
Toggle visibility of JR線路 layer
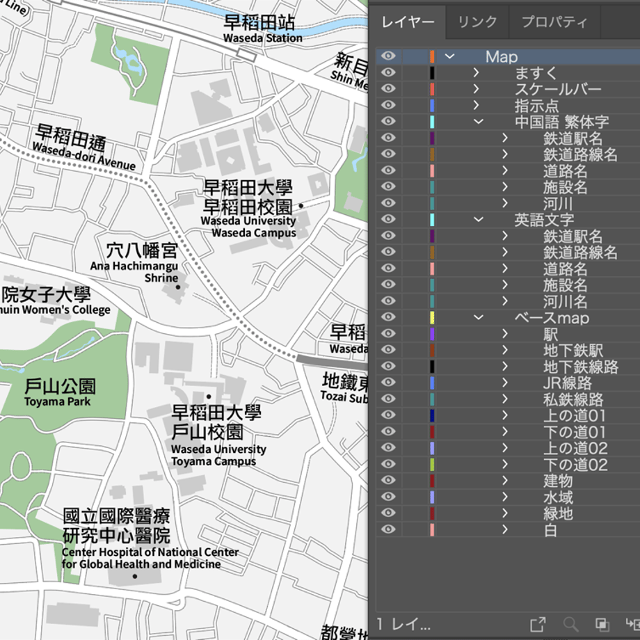388,383
